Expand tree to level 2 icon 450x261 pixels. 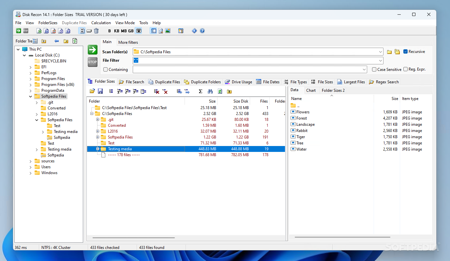[x=127, y=91]
